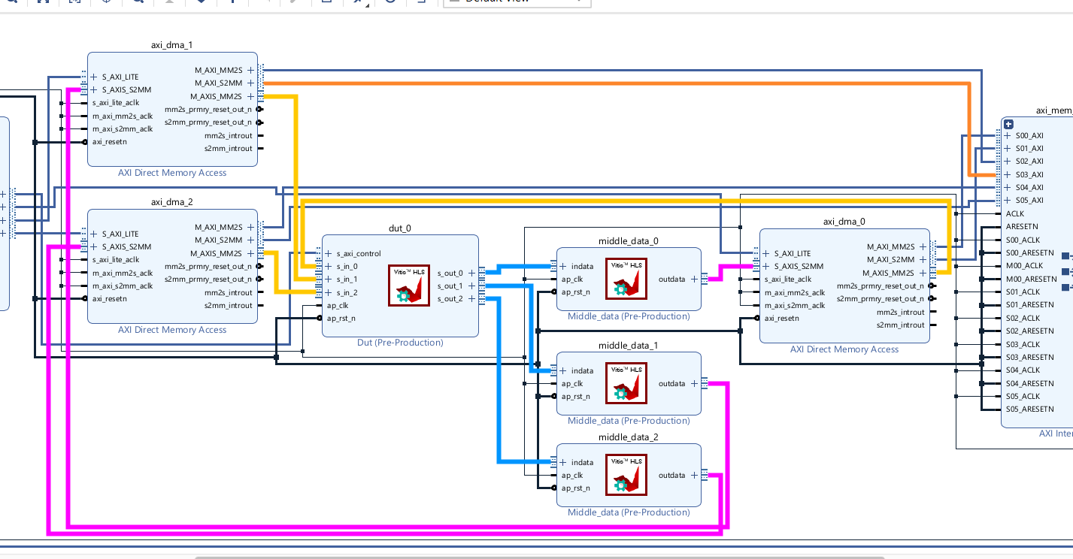Select the dut_0 block title

tap(400, 228)
